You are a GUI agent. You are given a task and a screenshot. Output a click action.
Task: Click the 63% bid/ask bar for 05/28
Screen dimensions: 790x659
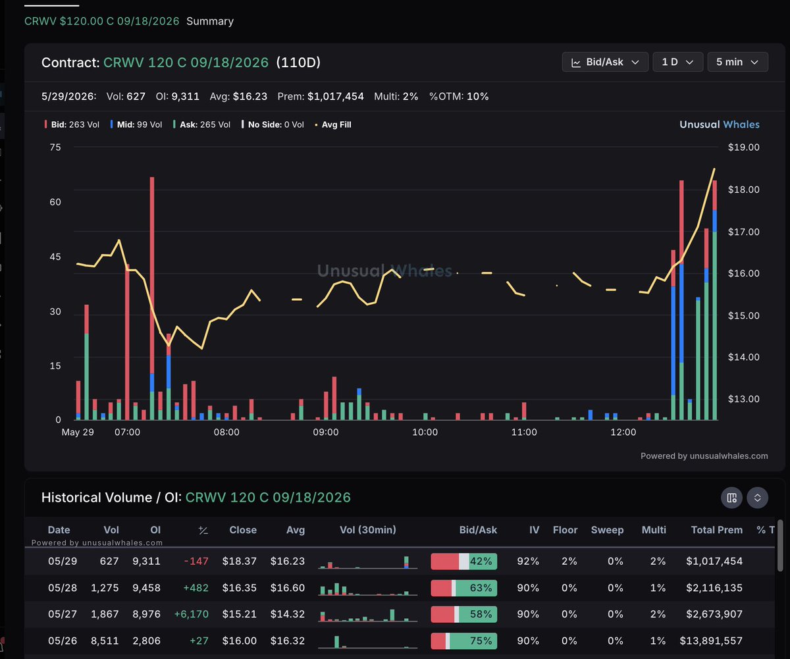(x=464, y=587)
